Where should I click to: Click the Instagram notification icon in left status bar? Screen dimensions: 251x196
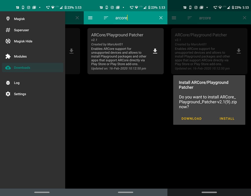[x=29, y=7]
